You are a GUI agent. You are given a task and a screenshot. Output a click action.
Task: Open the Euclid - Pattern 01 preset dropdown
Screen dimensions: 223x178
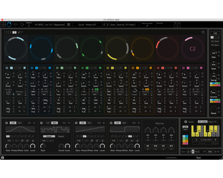87,25
